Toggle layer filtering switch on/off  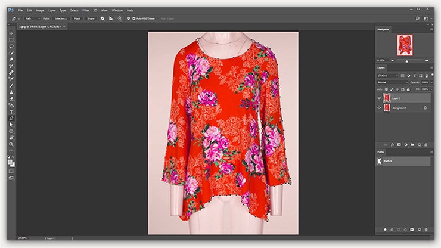432,75
